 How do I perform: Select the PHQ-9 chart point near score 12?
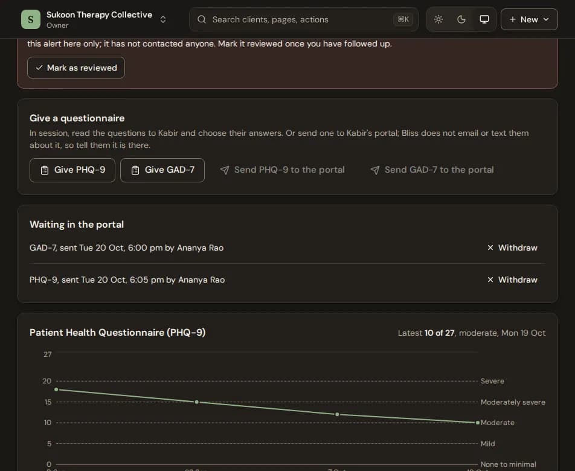[x=337, y=415]
